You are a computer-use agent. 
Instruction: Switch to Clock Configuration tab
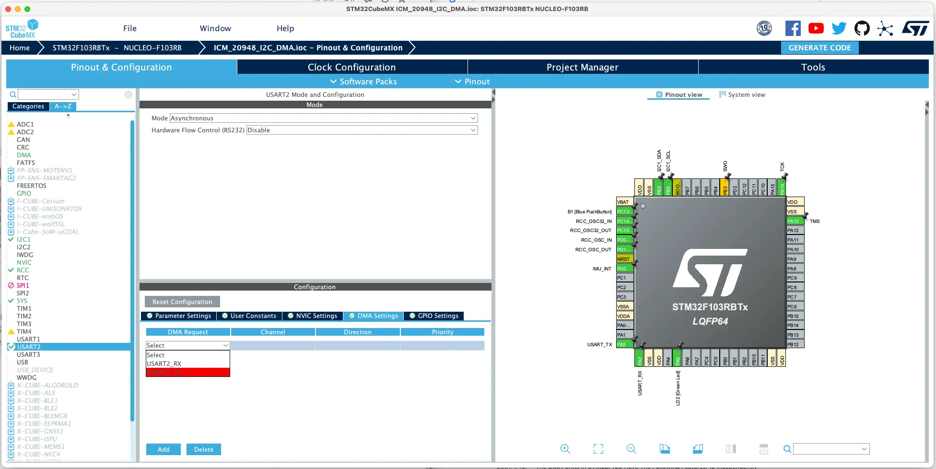tap(352, 67)
